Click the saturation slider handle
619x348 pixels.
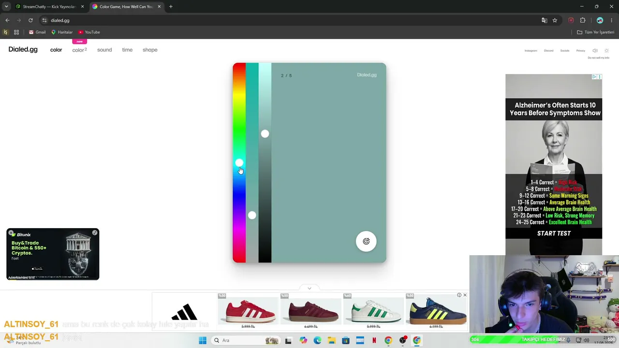click(x=252, y=216)
